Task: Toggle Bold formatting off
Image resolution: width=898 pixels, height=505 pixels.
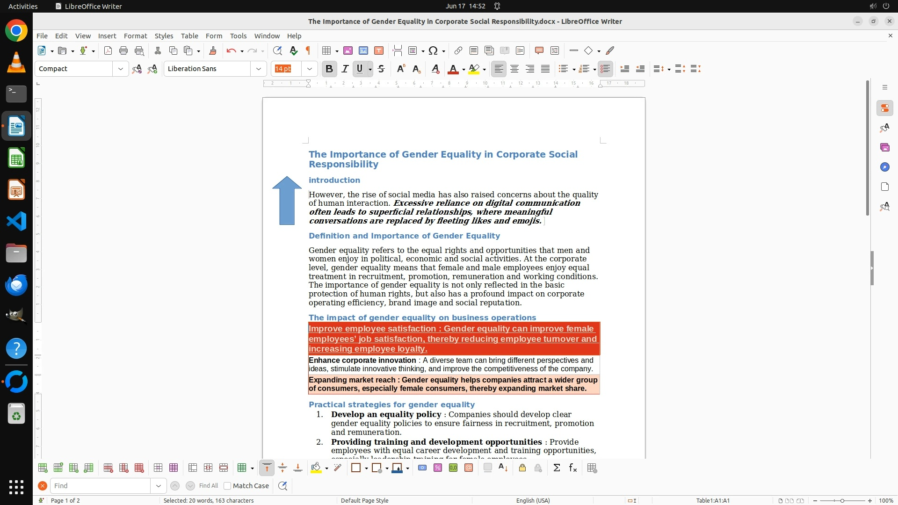Action: click(329, 69)
